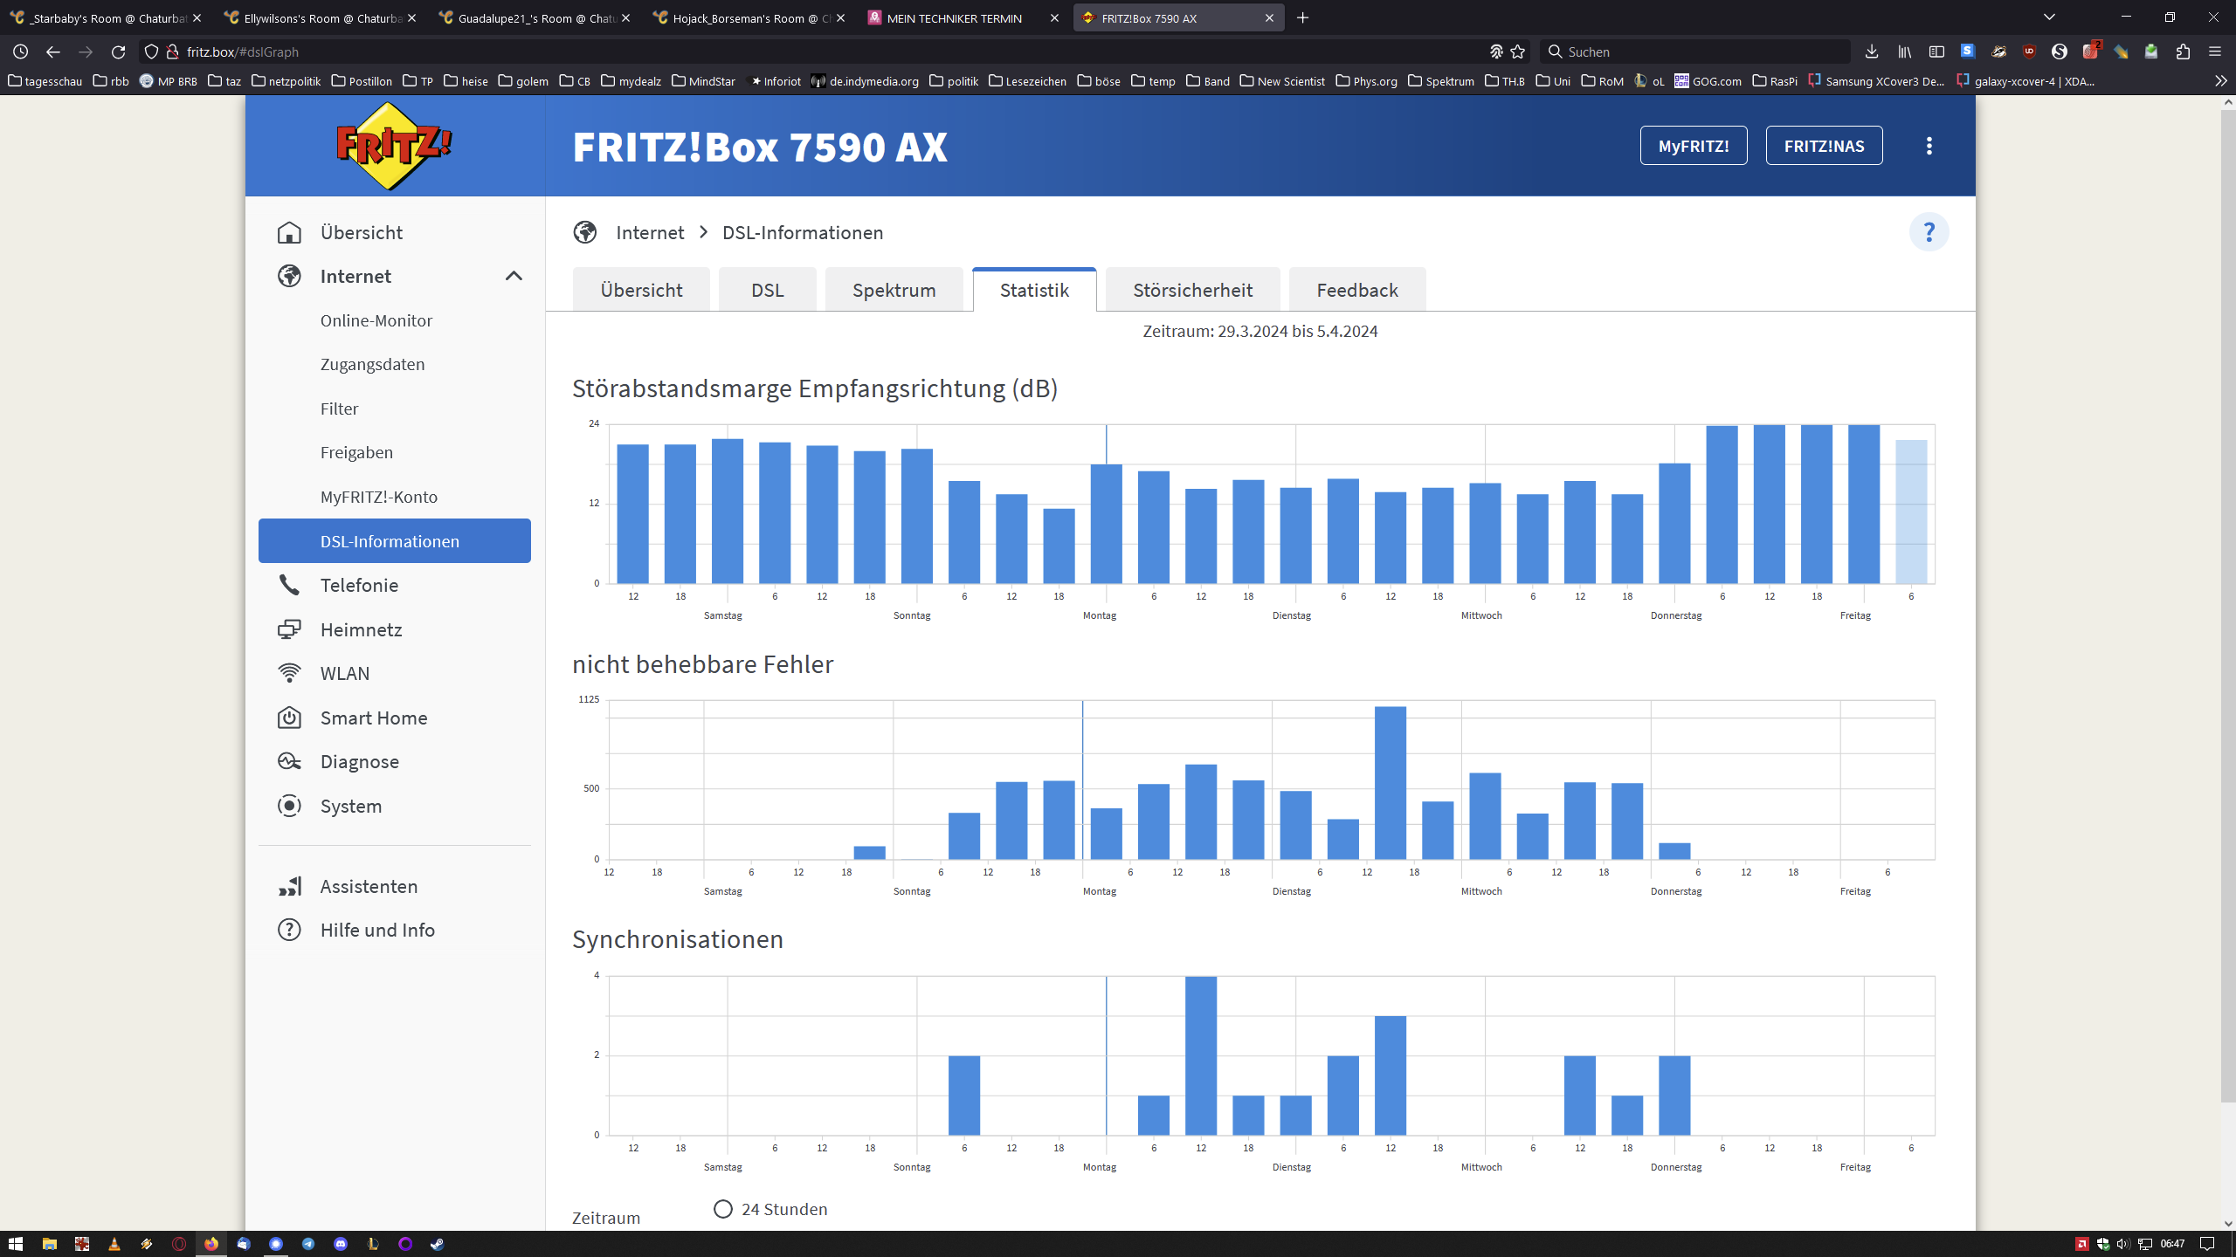Open the three-dot menu in header
The height and width of the screenshot is (1257, 2236).
(1929, 146)
